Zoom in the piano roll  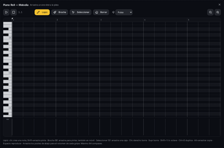click(x=218, y=12)
